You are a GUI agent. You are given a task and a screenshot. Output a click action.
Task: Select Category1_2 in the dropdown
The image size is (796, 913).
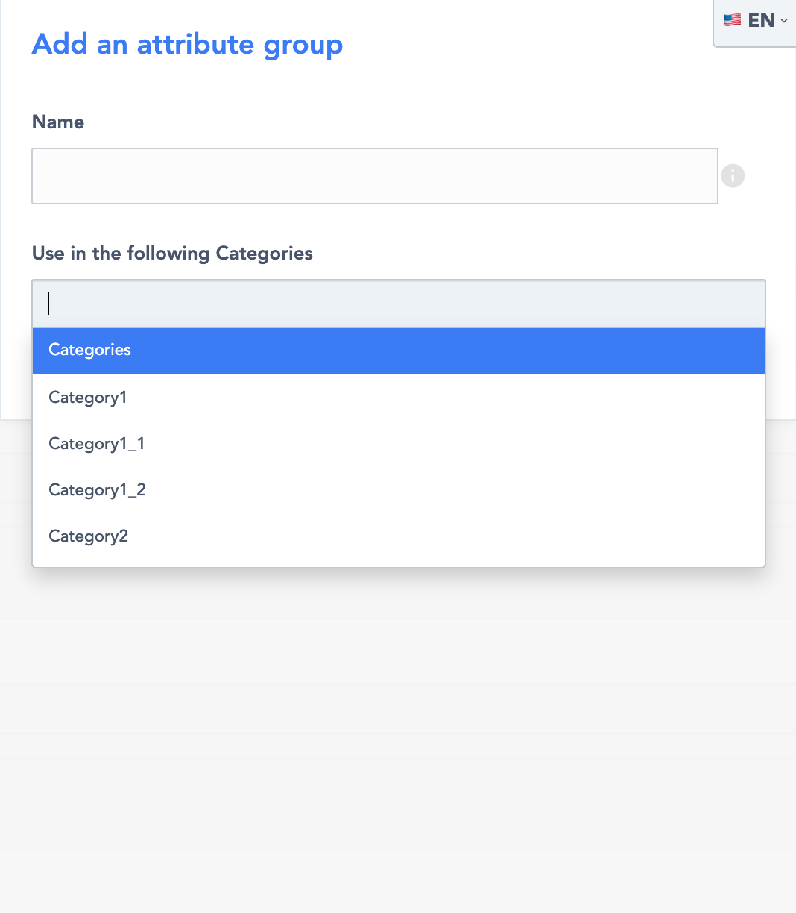pos(98,490)
